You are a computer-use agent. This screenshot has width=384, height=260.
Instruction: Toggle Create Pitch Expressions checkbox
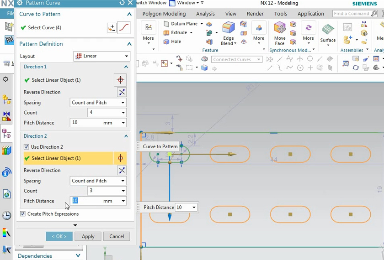[23, 214]
